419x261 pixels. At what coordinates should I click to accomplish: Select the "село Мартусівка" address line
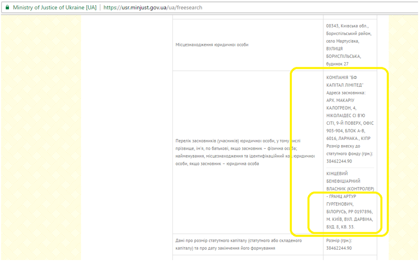click(345, 41)
